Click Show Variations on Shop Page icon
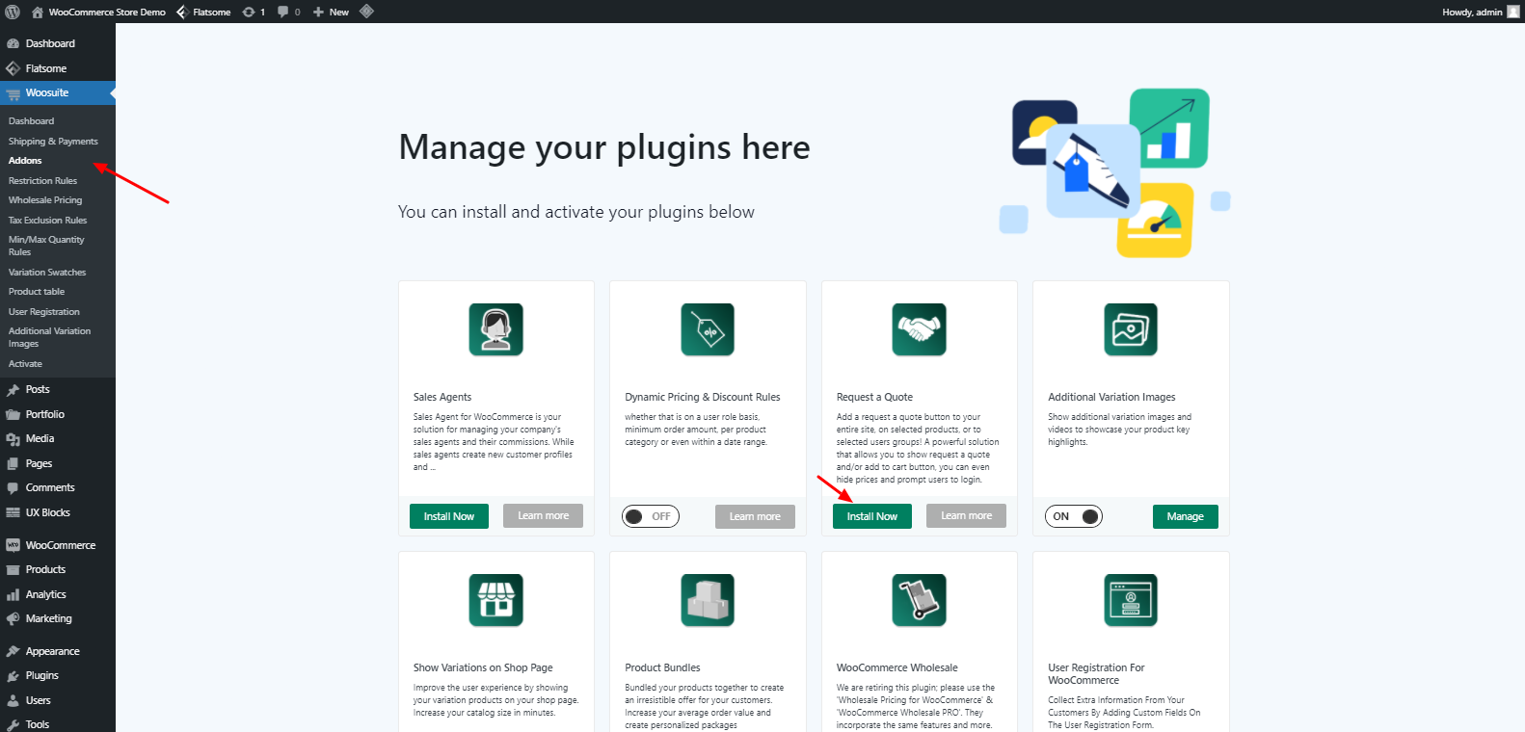Screen dimensions: 1525x732 point(496,600)
